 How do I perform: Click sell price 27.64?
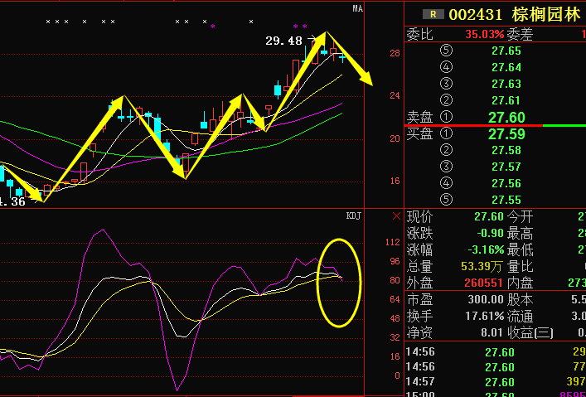click(x=506, y=67)
